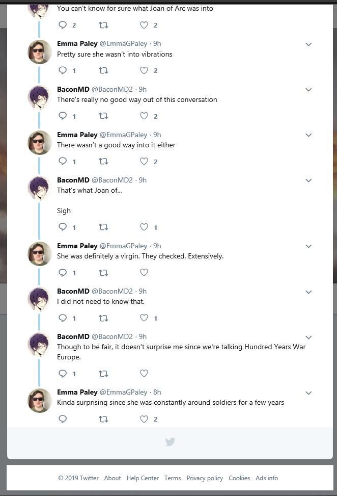Open the Ads info footer link

coord(267,478)
